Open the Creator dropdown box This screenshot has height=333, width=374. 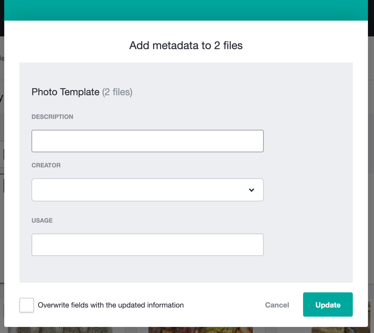[148, 190]
